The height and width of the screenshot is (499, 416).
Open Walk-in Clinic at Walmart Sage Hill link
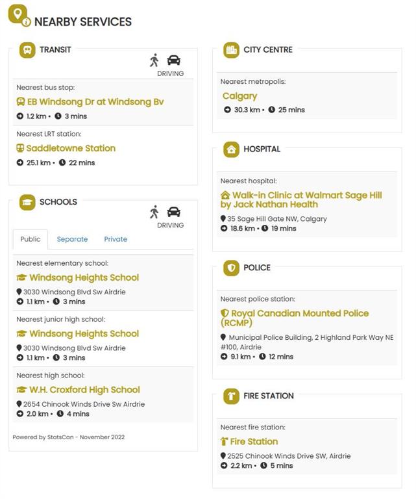pos(307,199)
